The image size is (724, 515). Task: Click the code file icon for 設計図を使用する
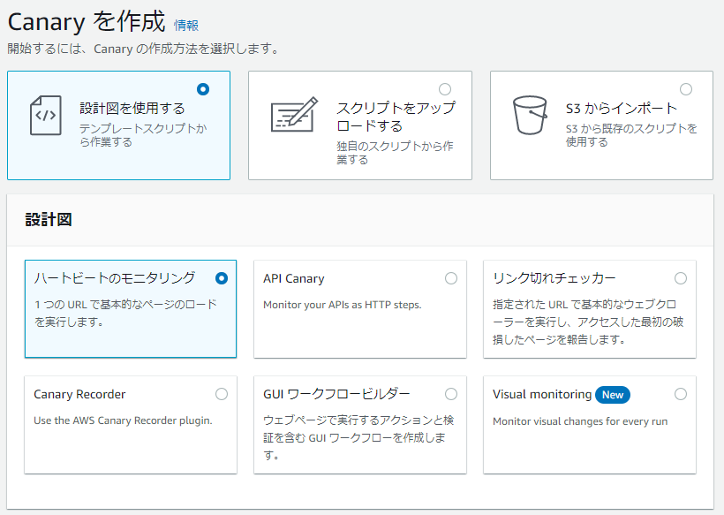(46, 116)
